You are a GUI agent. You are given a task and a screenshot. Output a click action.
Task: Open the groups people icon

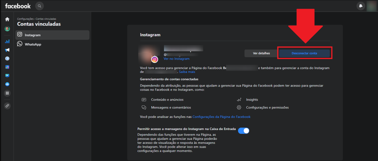click(7, 84)
